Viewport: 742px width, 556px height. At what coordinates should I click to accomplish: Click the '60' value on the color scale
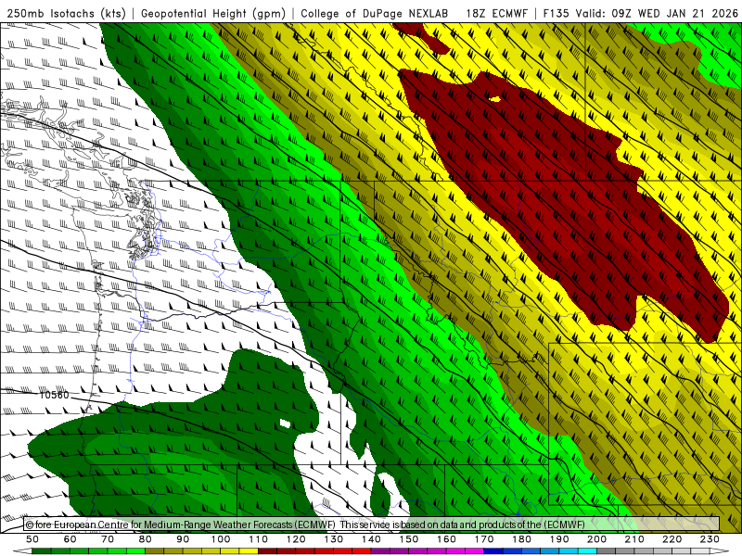coord(70,539)
